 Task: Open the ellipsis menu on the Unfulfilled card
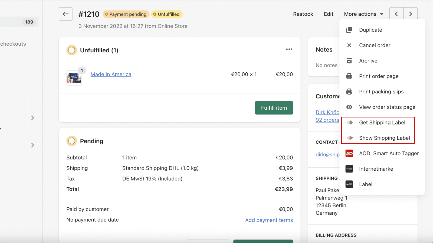289,49
